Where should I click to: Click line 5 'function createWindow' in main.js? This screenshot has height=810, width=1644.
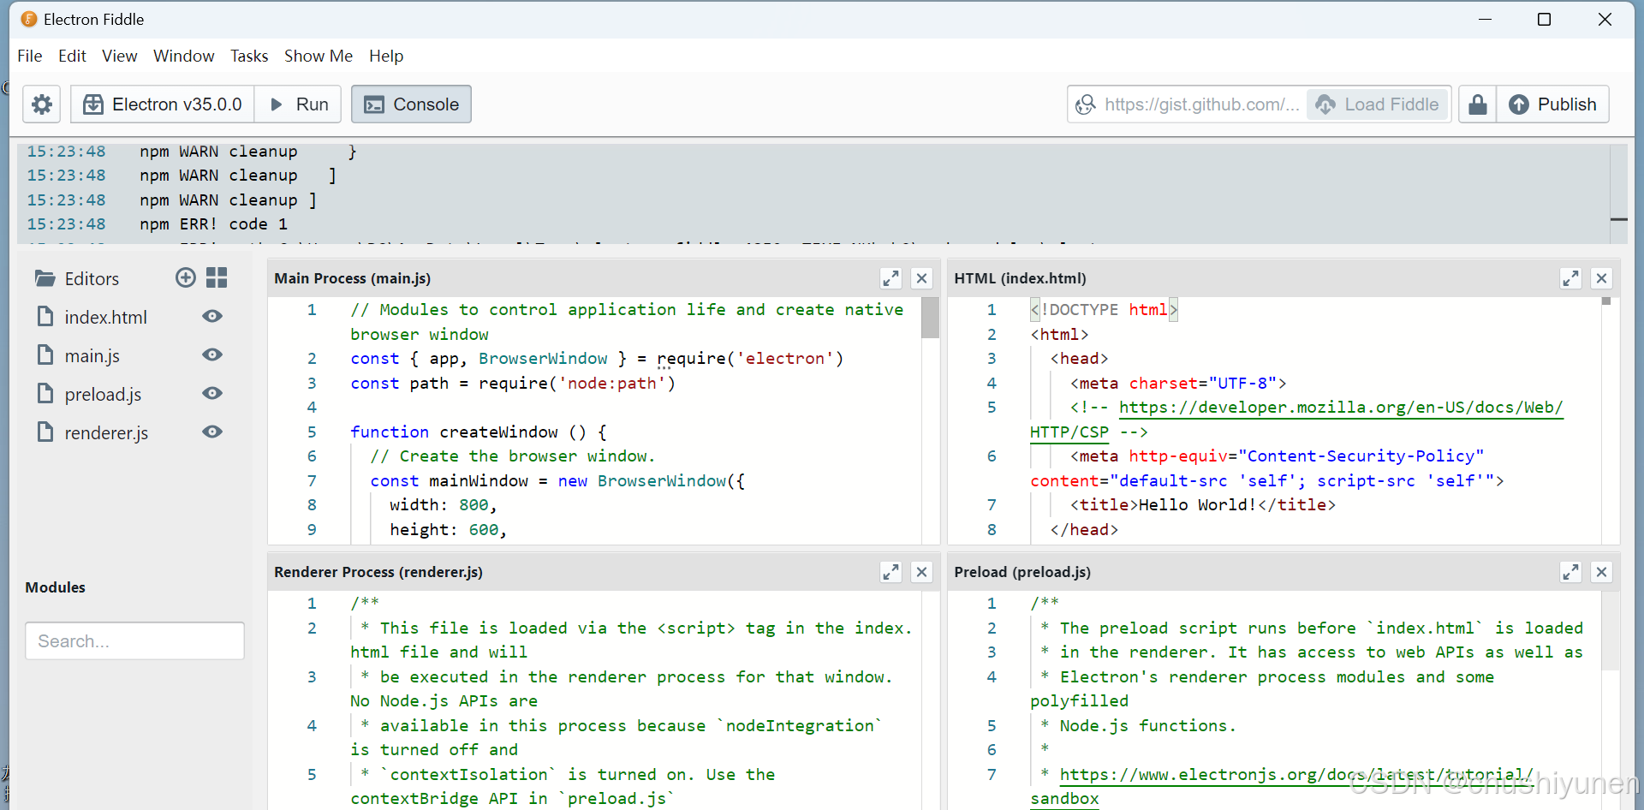tap(478, 432)
